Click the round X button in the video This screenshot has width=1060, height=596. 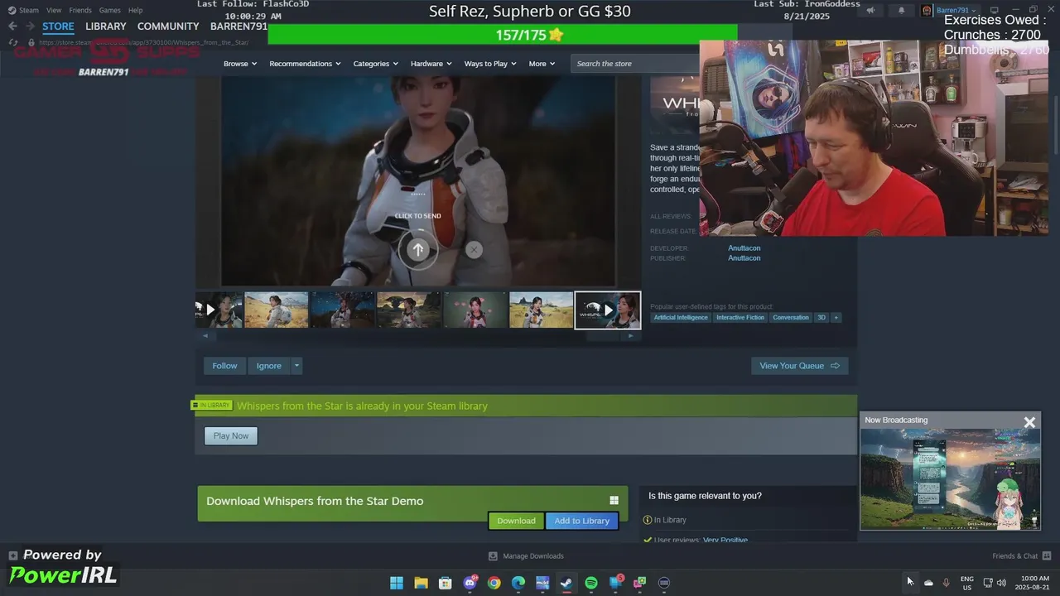pos(474,249)
